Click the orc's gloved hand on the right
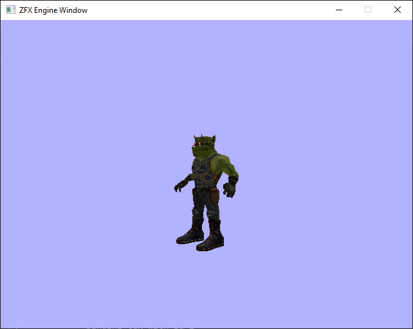The height and width of the screenshot is (329, 413). click(230, 189)
